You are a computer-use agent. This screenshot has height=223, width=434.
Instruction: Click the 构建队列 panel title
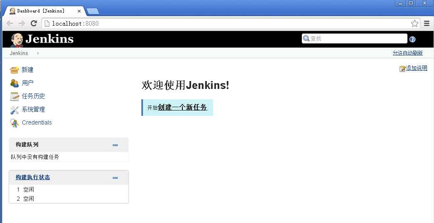tap(27, 144)
